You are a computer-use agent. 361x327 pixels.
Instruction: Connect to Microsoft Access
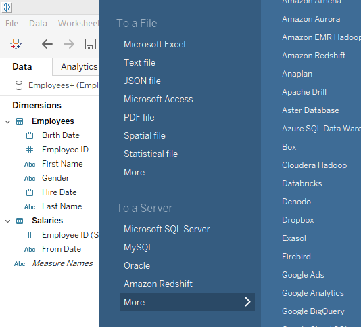(x=158, y=99)
